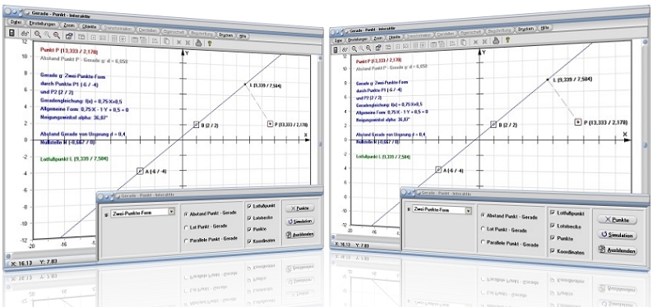Click the double X delete-all icon in the right window
The height and width of the screenshot is (307, 653).
click(484, 41)
